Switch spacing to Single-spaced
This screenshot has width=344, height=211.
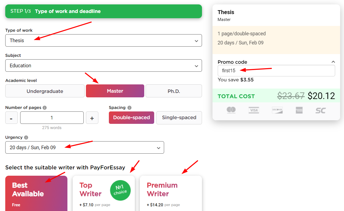(x=179, y=117)
